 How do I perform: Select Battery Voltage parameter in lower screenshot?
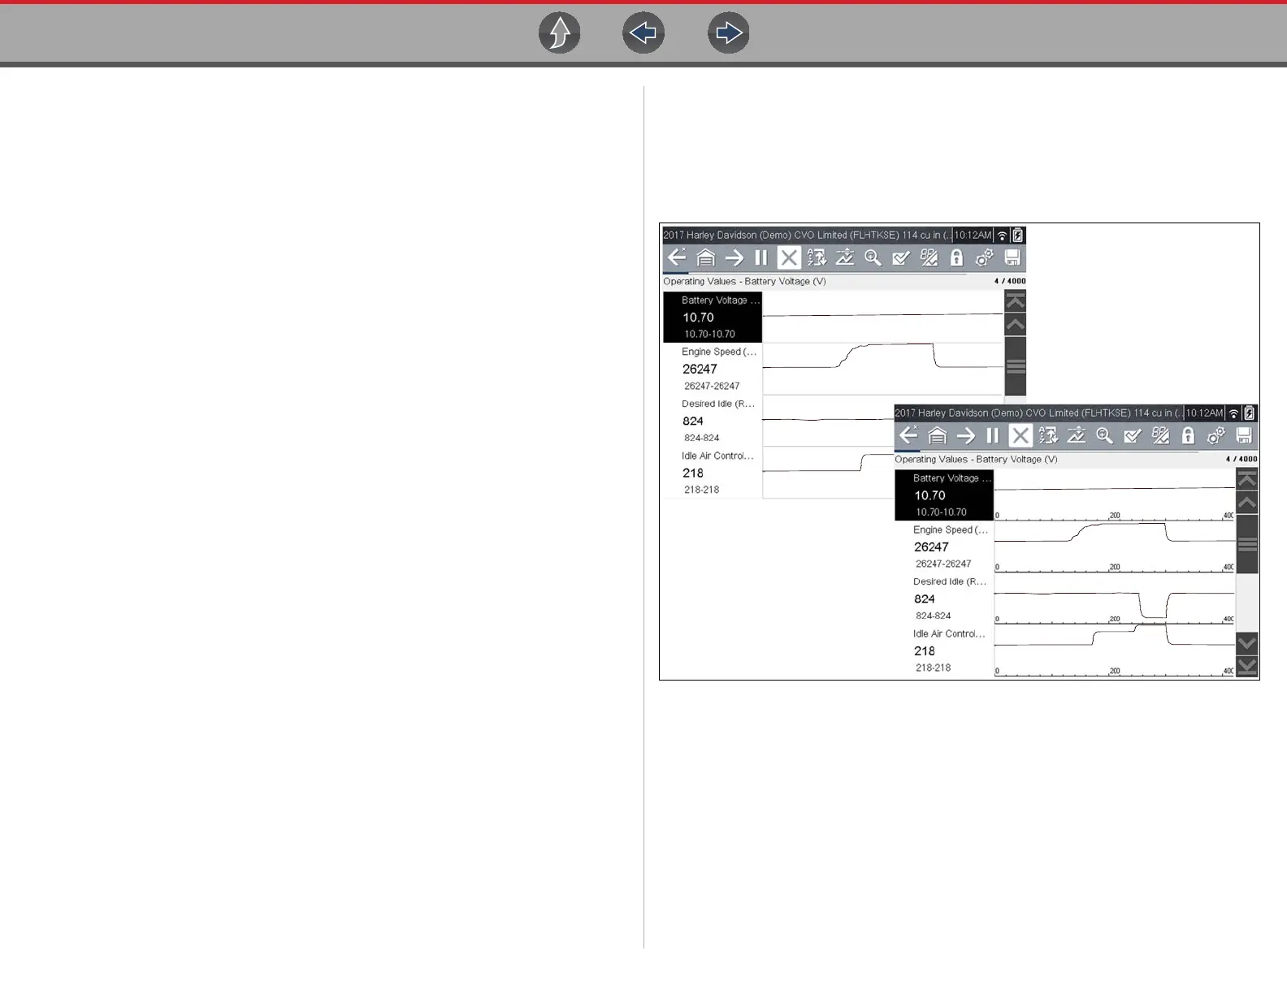(x=944, y=495)
